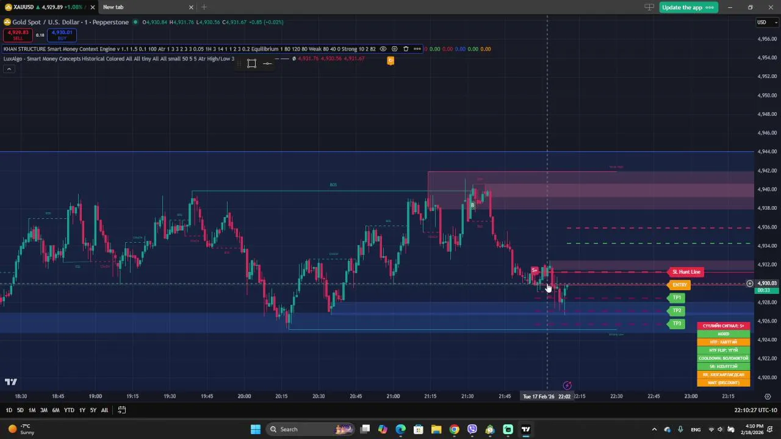Set date range to 1D

tap(9, 410)
